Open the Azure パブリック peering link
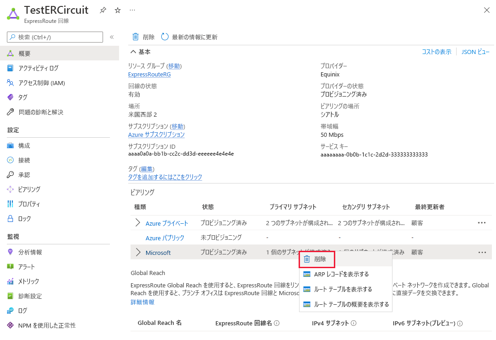Image resolution: width=496 pixels, height=340 pixels. (x=165, y=238)
